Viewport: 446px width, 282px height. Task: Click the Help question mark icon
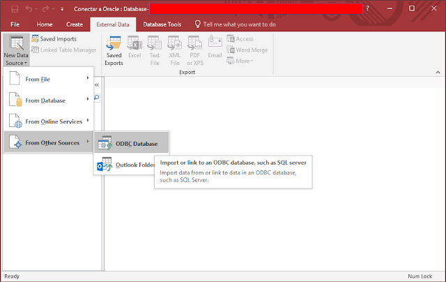pos(367,8)
